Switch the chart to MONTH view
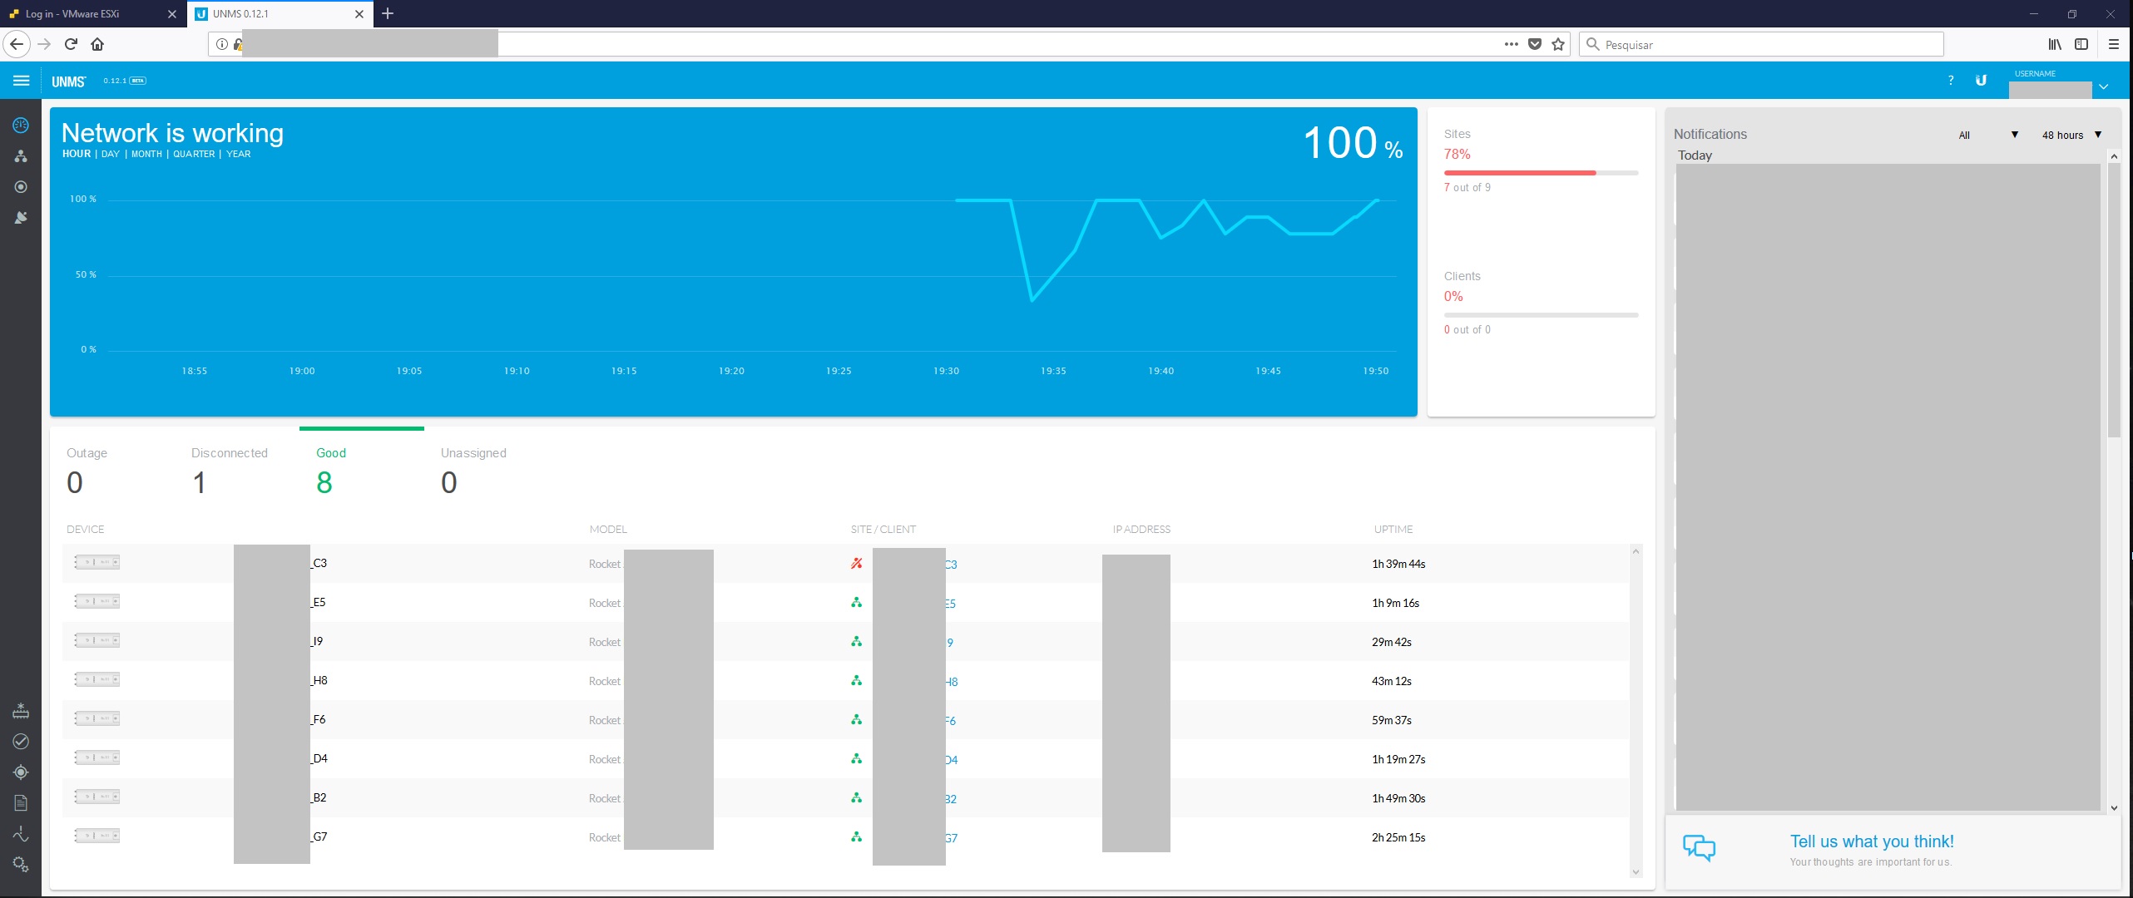 146,154
